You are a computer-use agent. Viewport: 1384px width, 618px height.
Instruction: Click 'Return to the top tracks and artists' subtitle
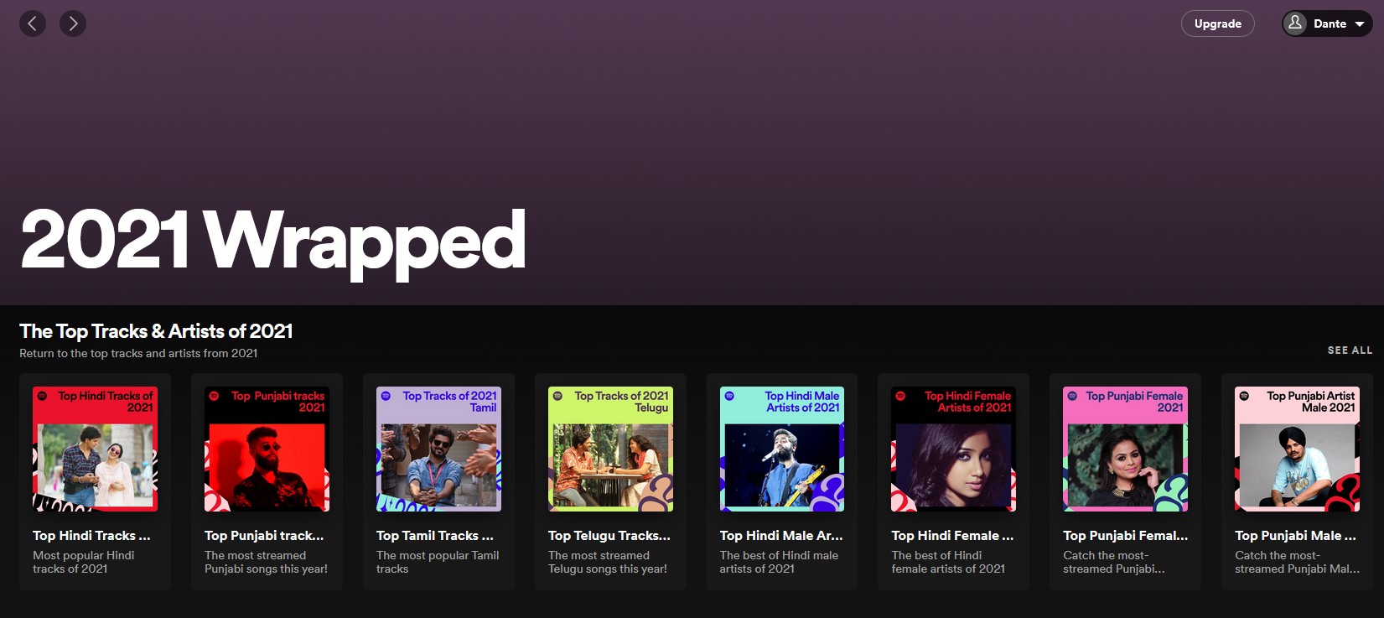coord(138,353)
